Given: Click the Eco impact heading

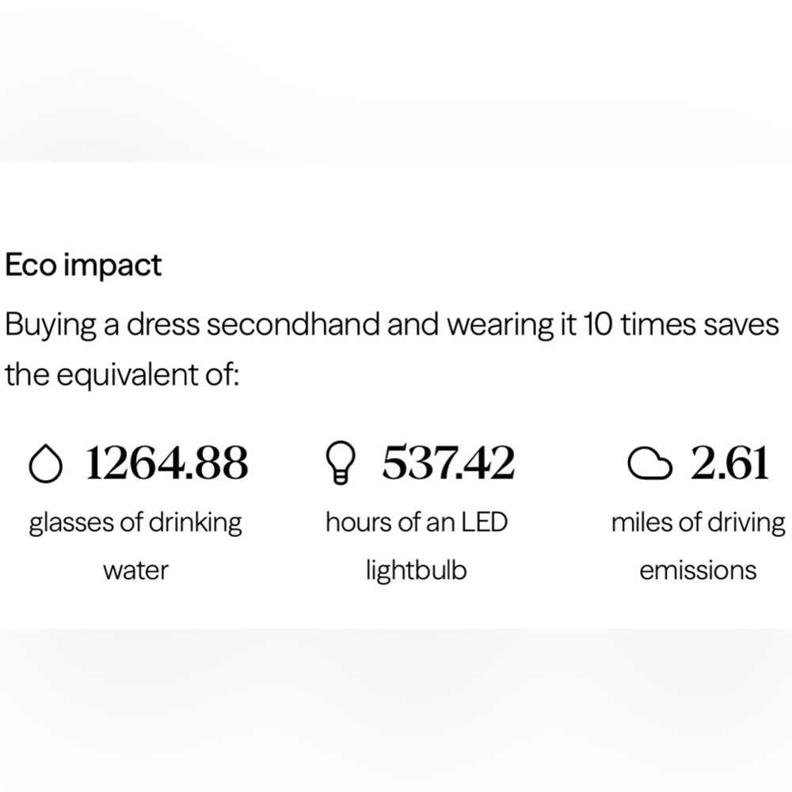Looking at the screenshot, I should 83,265.
